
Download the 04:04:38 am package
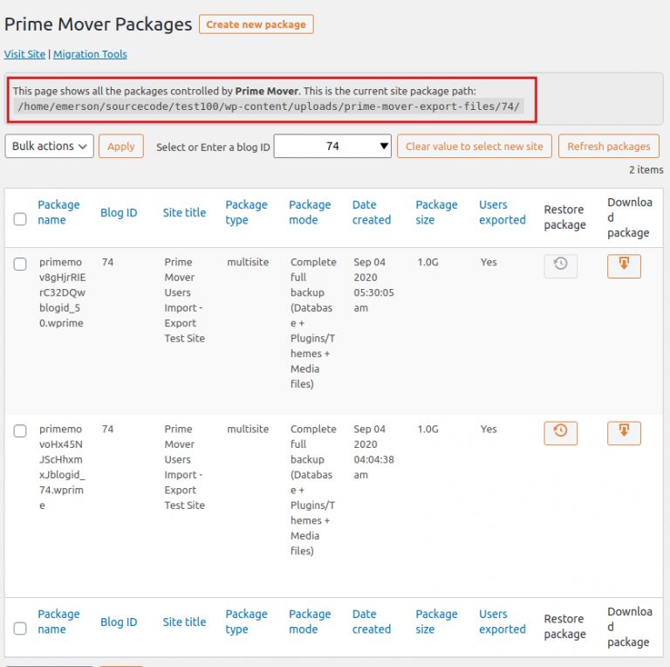click(624, 433)
